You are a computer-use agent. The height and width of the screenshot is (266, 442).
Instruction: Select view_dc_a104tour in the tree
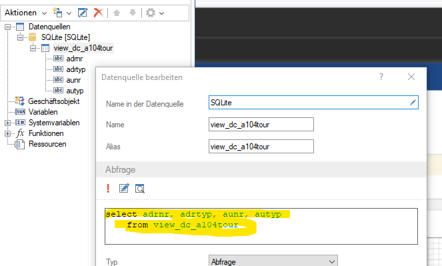83,48
